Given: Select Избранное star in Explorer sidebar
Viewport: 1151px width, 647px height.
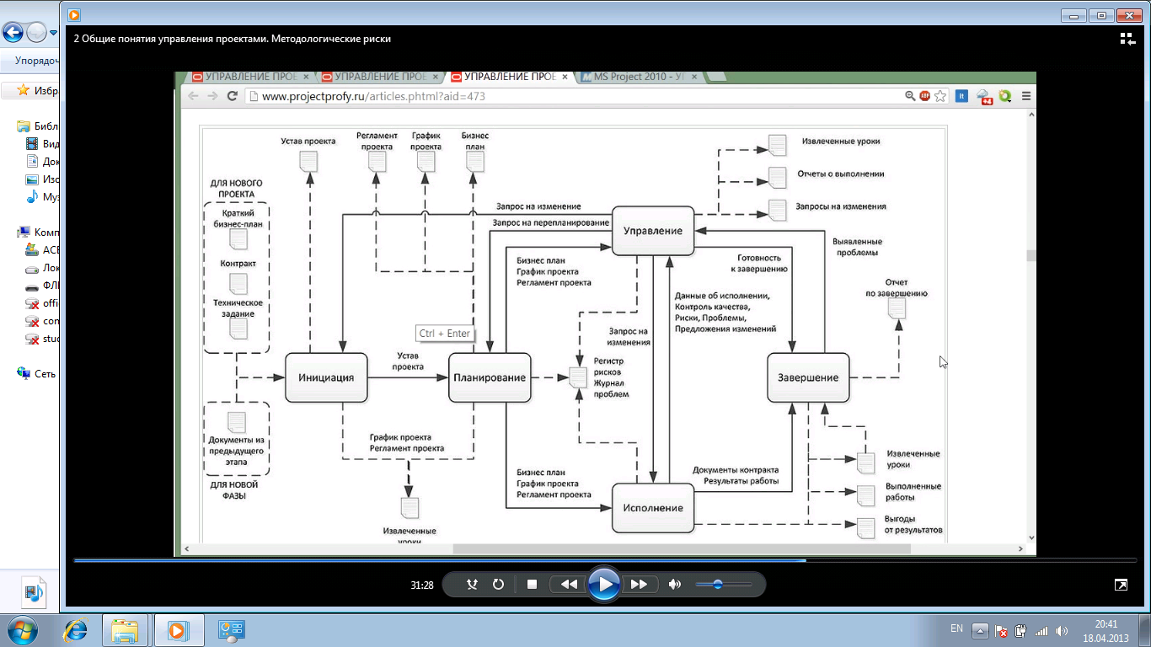Looking at the screenshot, I should coord(24,90).
